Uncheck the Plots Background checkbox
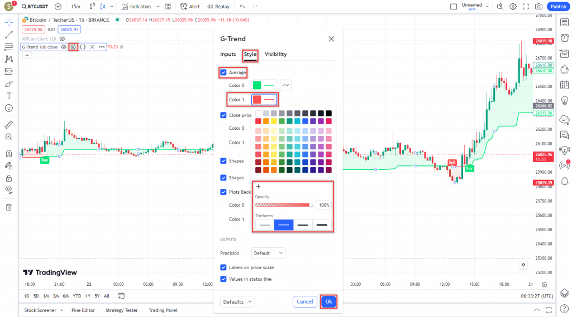The image size is (572, 317). click(x=223, y=192)
